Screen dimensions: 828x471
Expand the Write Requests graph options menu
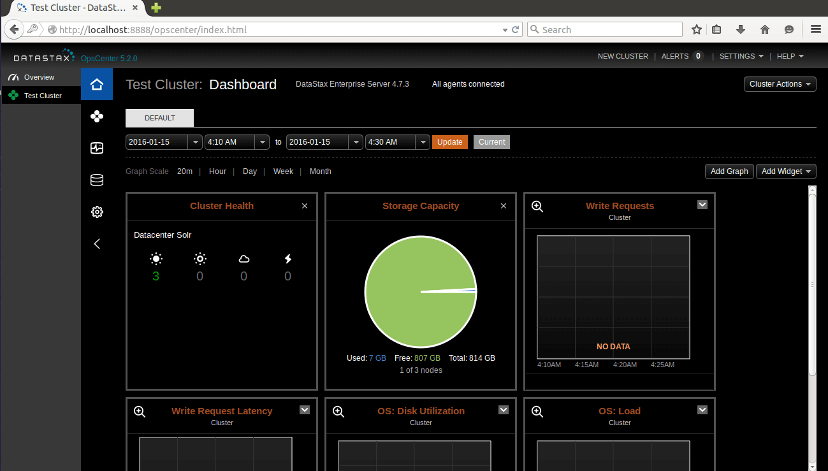coord(702,205)
